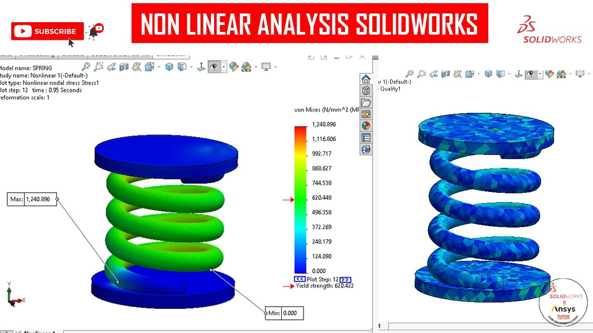Click View Settings monitor icon in left window

coord(266,67)
